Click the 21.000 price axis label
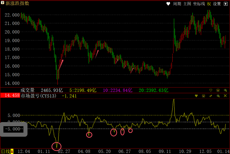Screen dimensions: 230x154 point(12,23)
